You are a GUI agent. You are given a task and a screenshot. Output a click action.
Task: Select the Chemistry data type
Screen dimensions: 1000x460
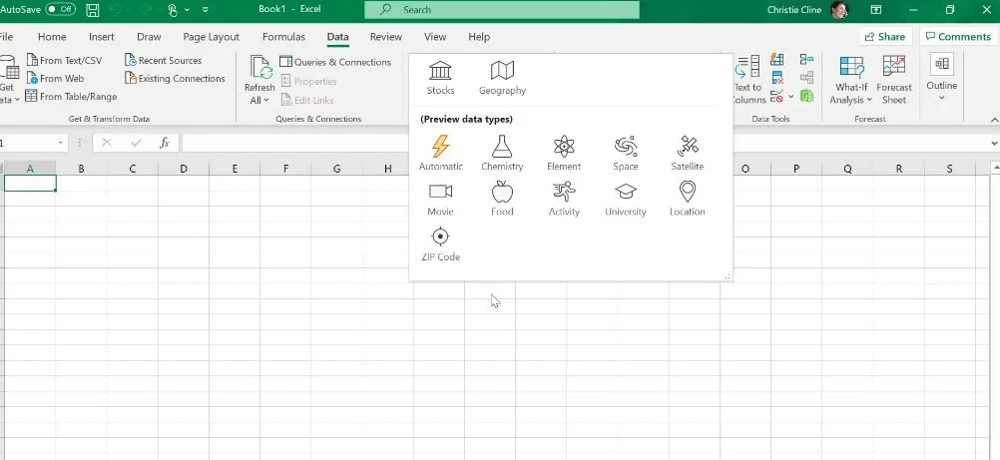[502, 153]
